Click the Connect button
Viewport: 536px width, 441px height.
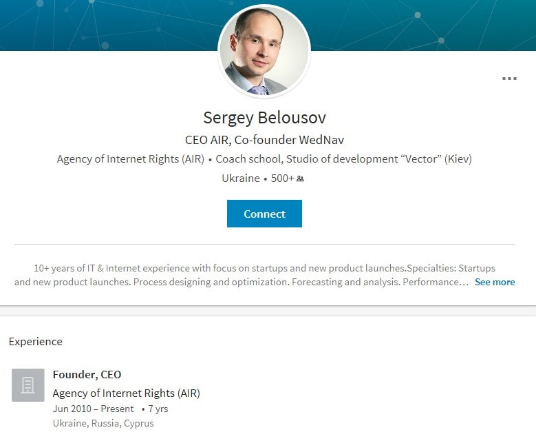pos(264,214)
